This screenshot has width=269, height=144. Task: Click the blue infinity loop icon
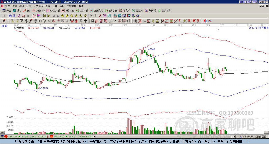(x=210, y=21)
